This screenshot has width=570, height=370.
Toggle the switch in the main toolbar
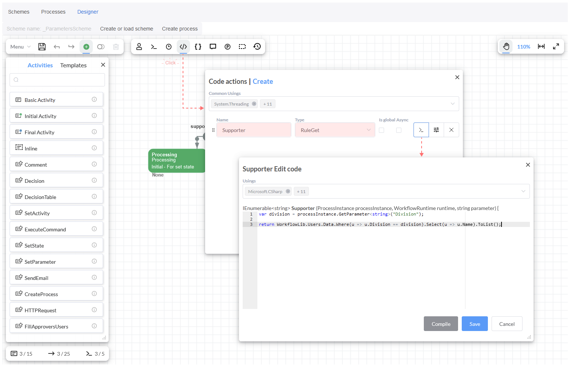coord(101,47)
